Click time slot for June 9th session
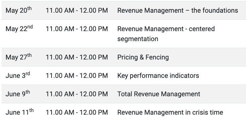 coord(77,94)
